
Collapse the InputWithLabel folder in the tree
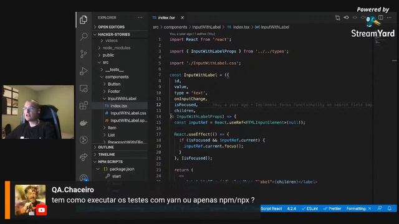coord(120,98)
